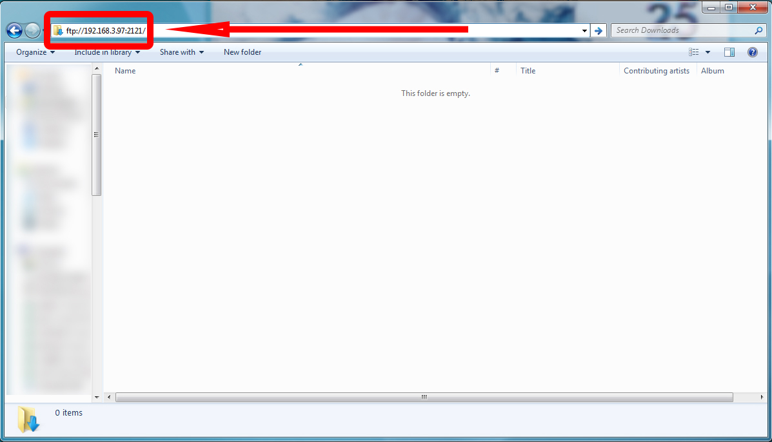Toggle the preview pane button

click(729, 52)
